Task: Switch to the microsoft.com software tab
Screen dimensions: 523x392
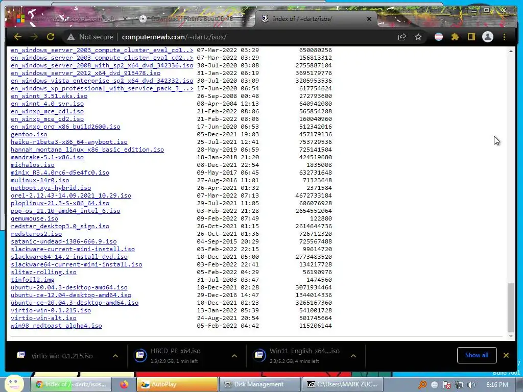Action: pyautogui.click(x=72, y=19)
